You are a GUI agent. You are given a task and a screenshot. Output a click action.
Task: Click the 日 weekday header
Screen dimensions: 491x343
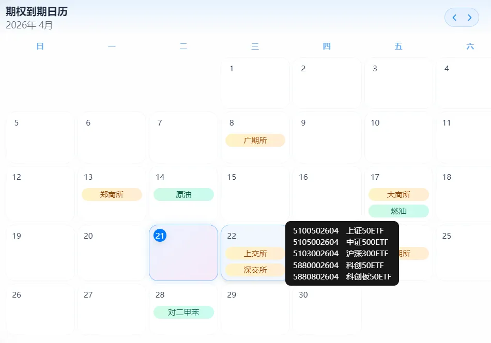(40, 46)
